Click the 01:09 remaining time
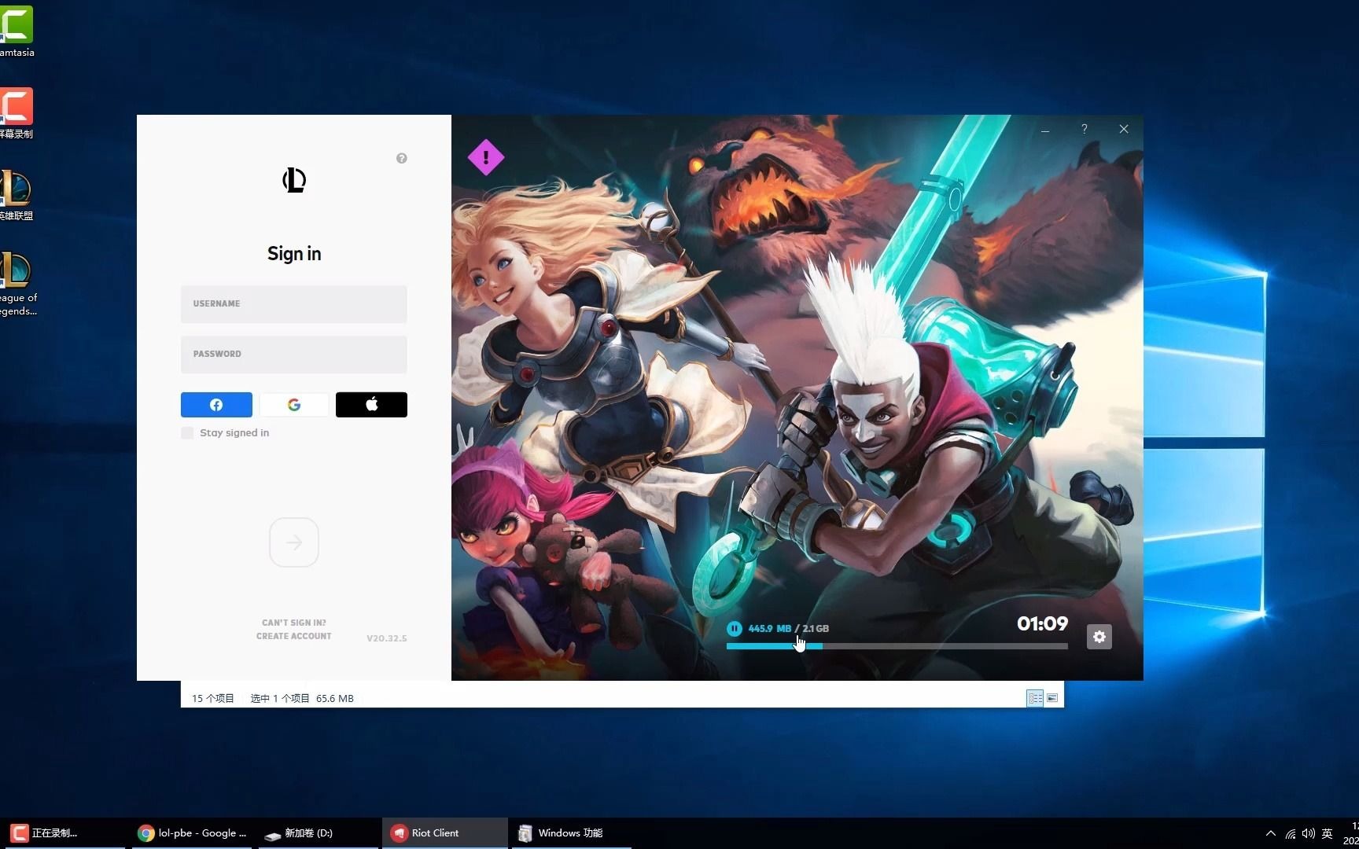The image size is (1359, 849). coord(1042,624)
